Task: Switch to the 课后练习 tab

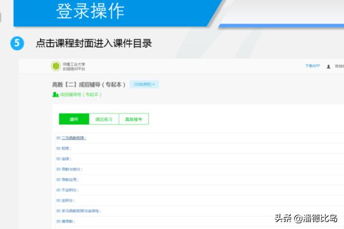Action: click(104, 119)
